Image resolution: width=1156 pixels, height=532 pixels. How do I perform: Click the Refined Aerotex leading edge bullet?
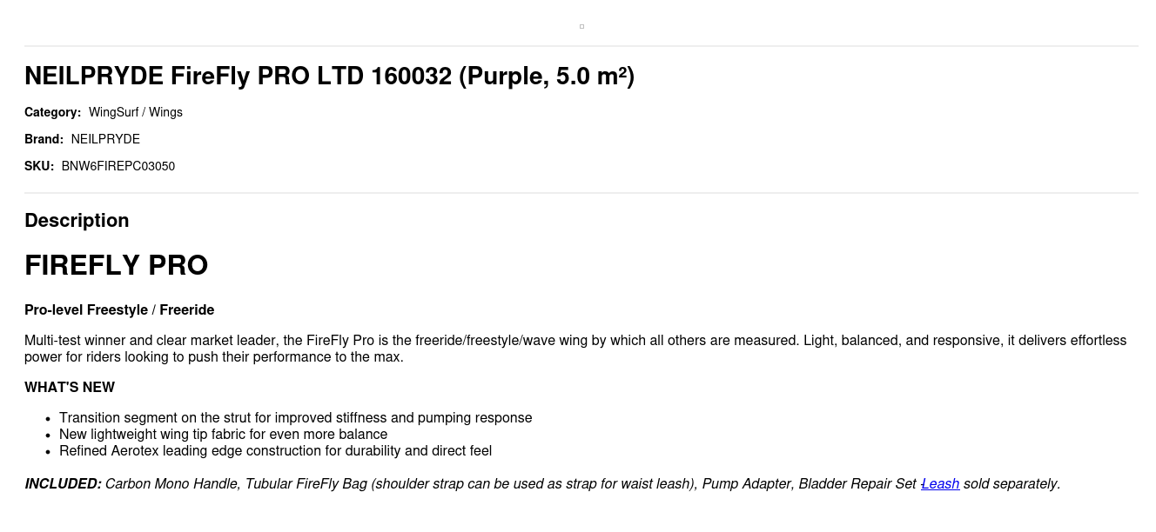coord(275,451)
